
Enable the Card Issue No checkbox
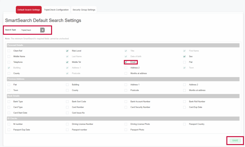point(67,113)
